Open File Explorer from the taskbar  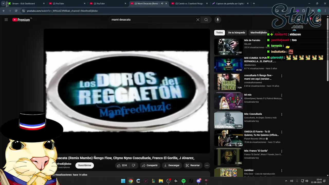(161, 181)
